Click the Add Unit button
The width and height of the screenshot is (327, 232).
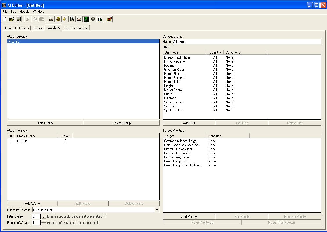point(189,123)
